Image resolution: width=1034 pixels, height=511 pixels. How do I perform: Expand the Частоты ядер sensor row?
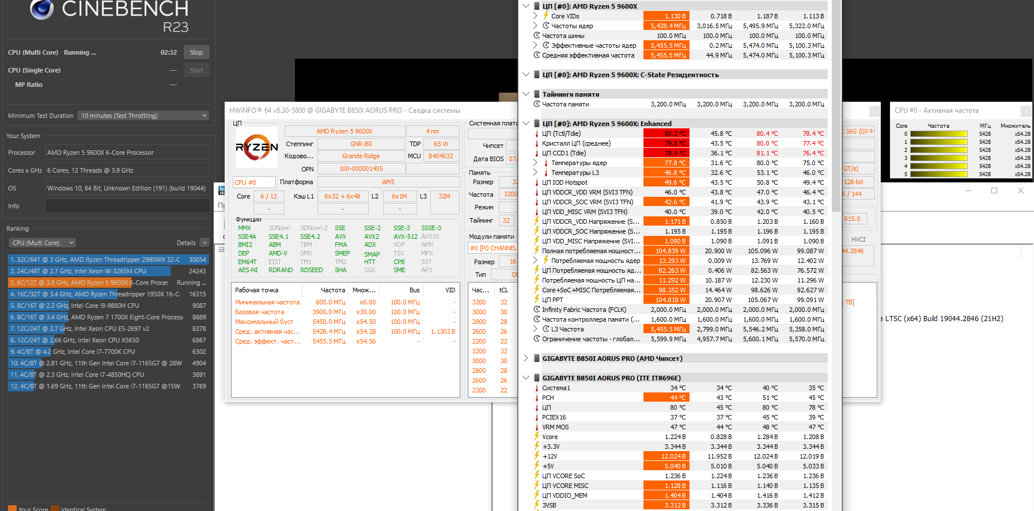pos(535,26)
